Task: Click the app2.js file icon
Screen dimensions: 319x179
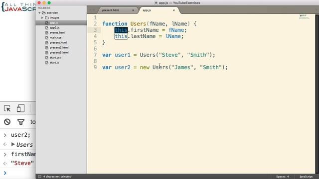Action: [x=47, y=28]
